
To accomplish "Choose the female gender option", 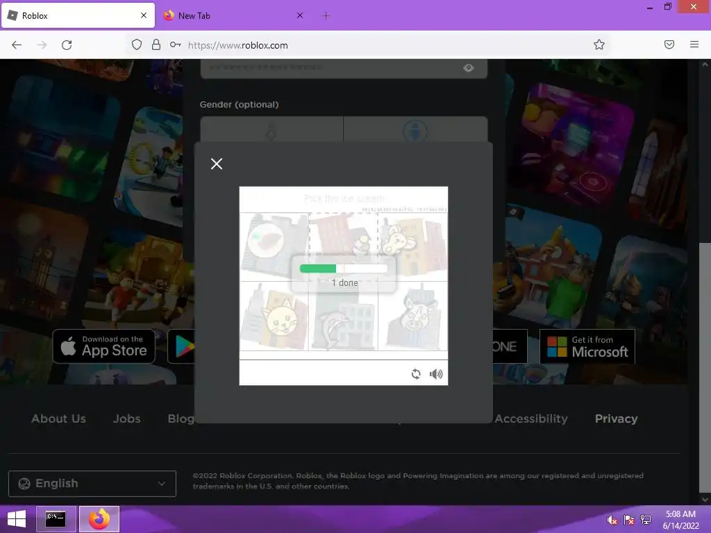I will click(271, 130).
